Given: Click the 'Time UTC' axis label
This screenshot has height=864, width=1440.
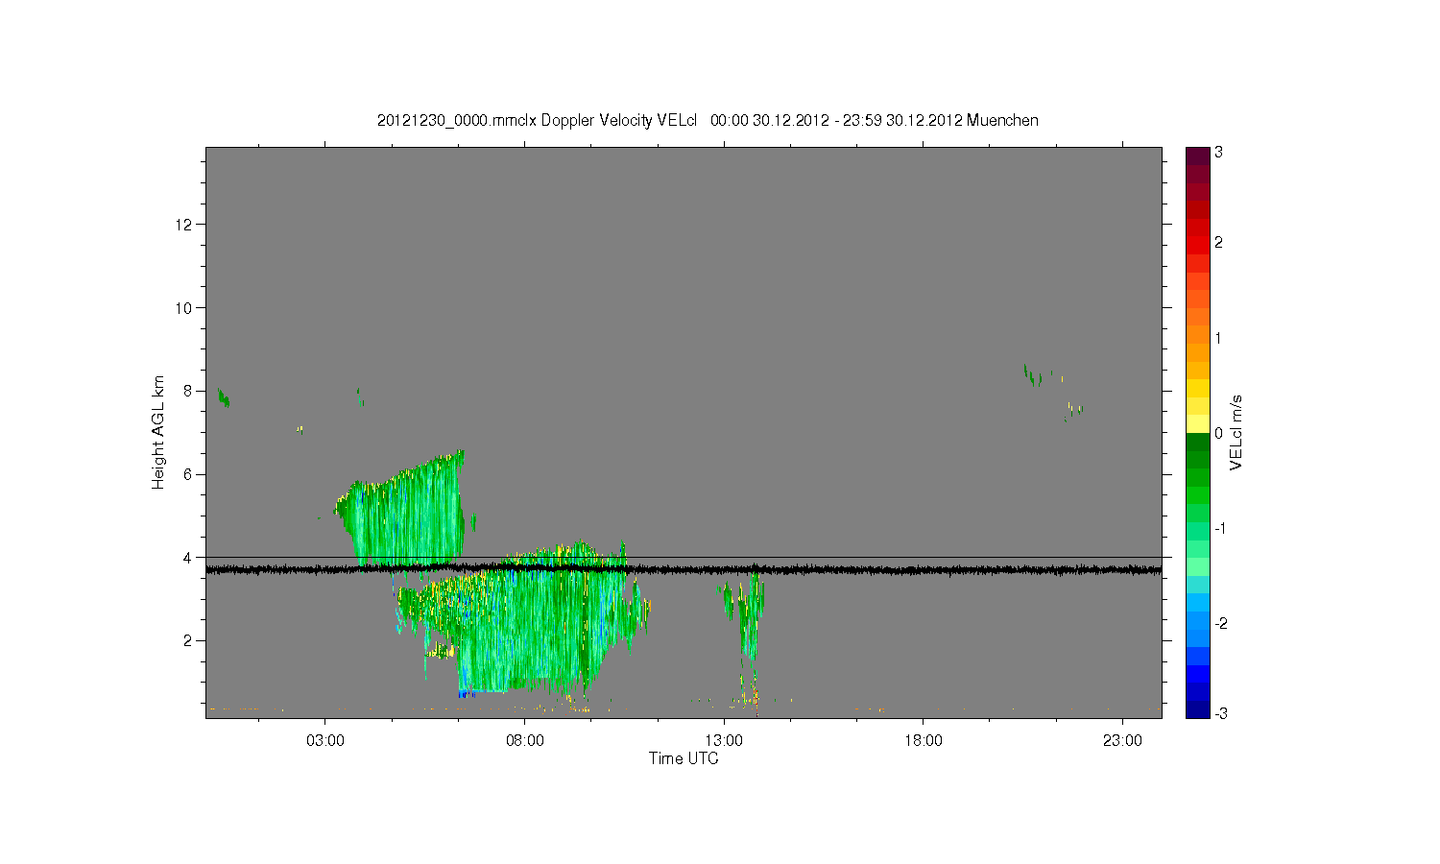Looking at the screenshot, I should 684,758.
